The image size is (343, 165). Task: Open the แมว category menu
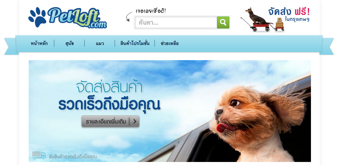tap(100, 43)
